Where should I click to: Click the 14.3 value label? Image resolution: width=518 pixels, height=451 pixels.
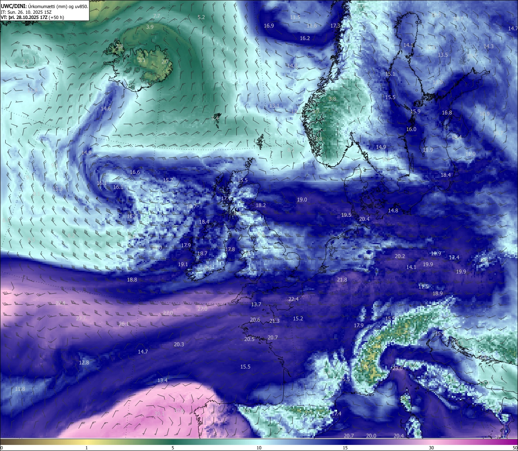(488, 47)
